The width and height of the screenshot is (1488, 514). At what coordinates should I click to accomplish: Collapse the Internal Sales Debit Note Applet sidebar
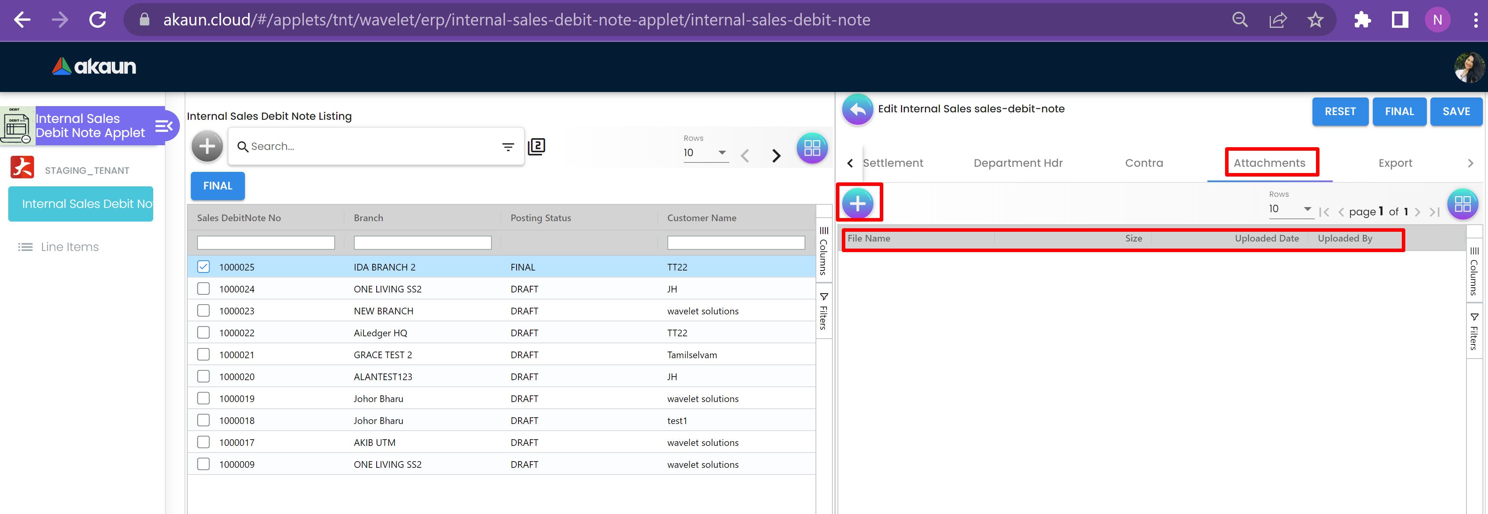click(164, 126)
